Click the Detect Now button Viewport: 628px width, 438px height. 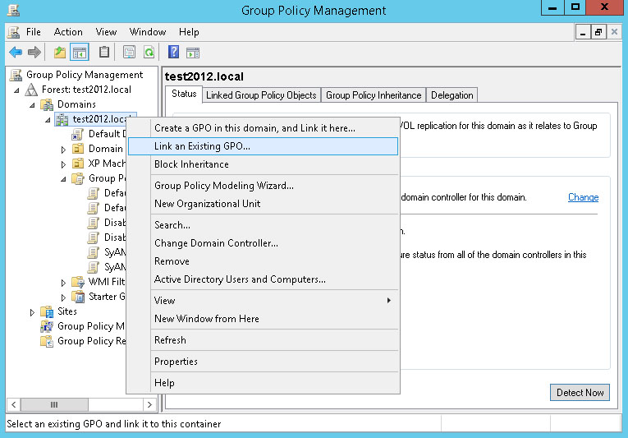(580, 393)
